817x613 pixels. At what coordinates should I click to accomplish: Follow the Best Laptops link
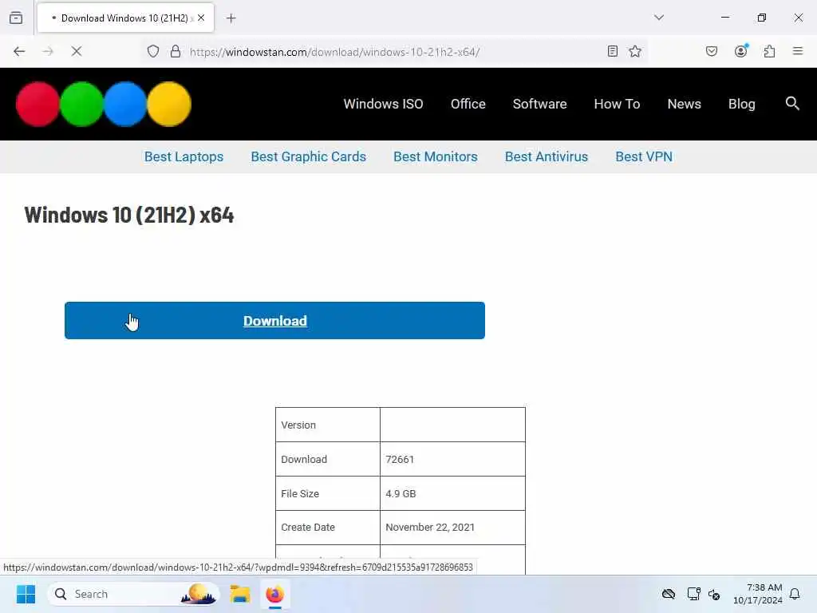tap(184, 156)
